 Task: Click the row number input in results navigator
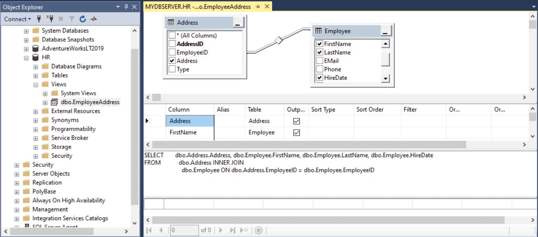[x=185, y=229]
